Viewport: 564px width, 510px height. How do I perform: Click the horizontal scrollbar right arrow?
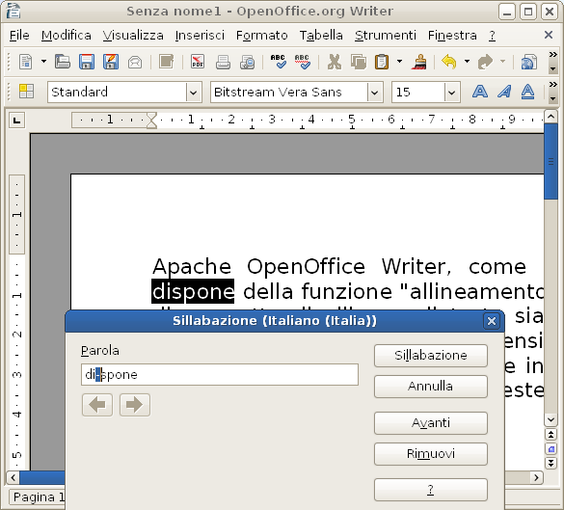coord(536,477)
